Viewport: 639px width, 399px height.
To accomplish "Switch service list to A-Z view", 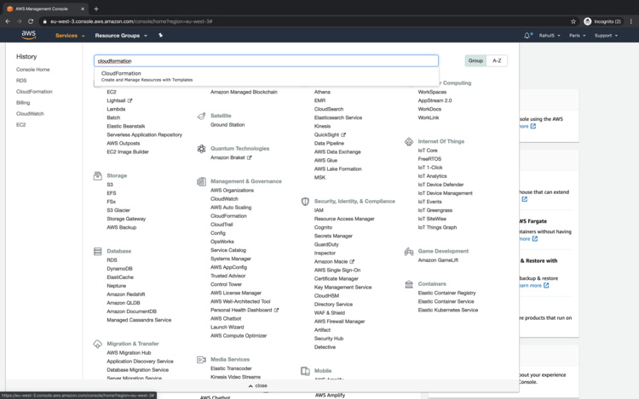I will pos(497,60).
